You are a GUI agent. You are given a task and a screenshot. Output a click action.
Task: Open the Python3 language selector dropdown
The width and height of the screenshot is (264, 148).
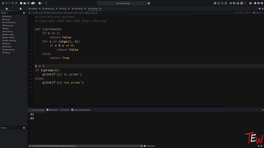pyautogui.click(x=258, y=13)
